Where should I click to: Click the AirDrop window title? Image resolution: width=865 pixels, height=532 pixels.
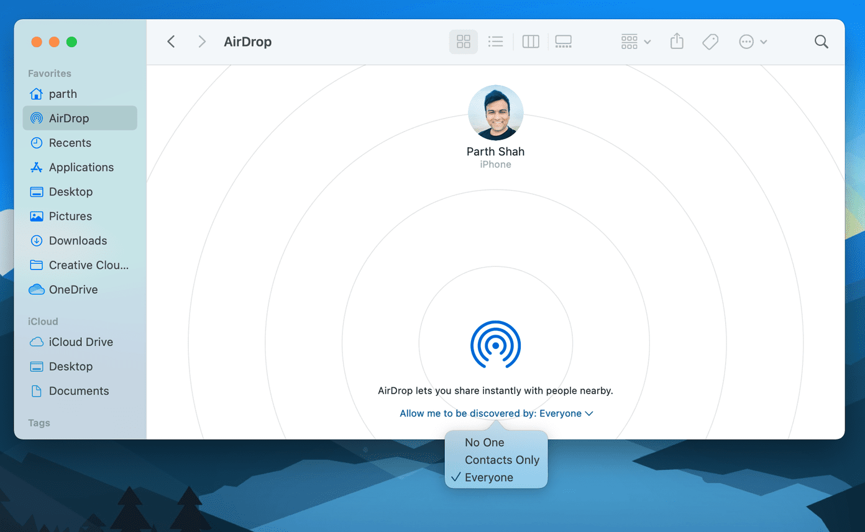(x=247, y=42)
